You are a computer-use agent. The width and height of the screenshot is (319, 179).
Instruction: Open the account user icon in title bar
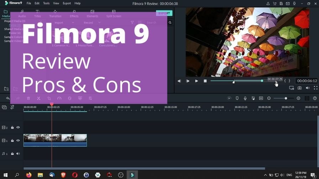pos(268,4)
